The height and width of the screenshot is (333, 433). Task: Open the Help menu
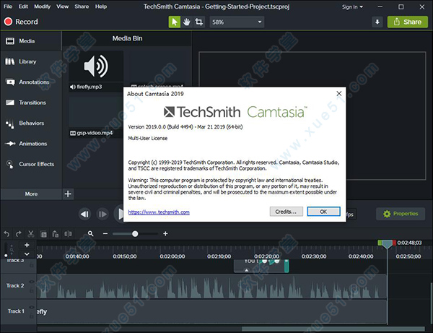[101, 7]
